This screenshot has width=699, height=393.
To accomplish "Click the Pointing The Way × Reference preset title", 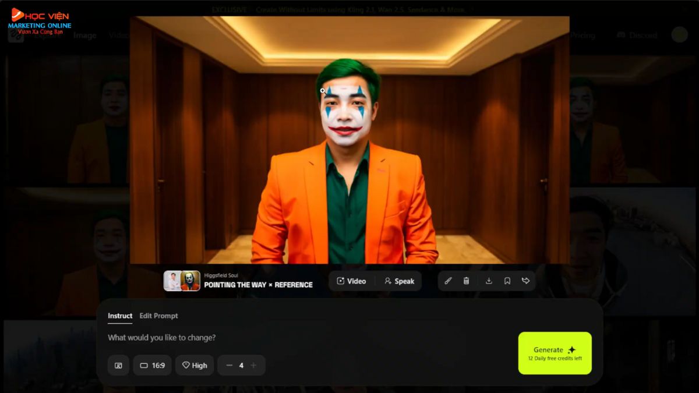I will tap(258, 285).
